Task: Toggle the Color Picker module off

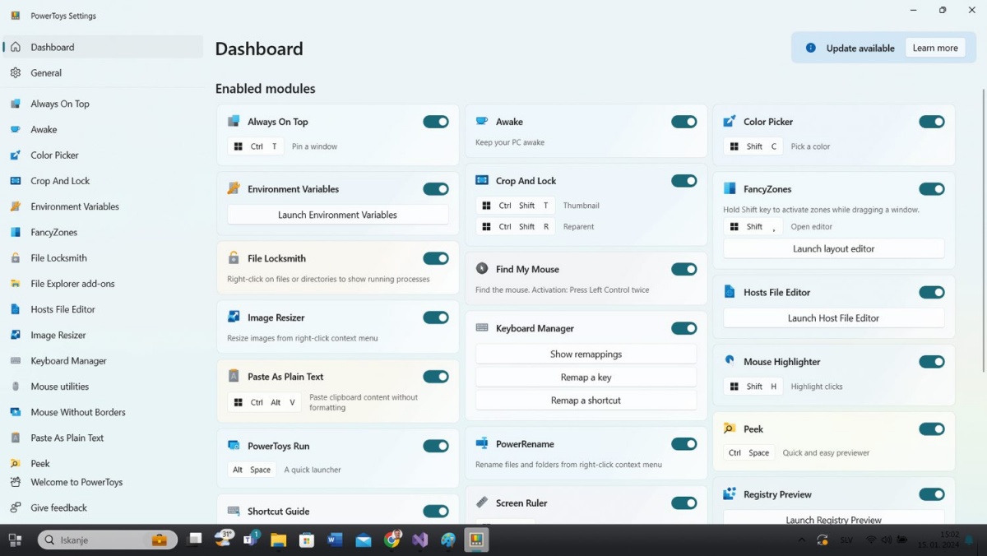Action: 932,122
